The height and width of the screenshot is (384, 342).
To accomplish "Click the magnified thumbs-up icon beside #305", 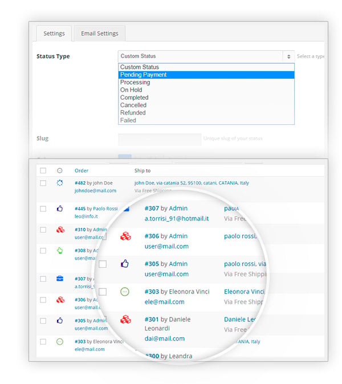I will pos(125,264).
